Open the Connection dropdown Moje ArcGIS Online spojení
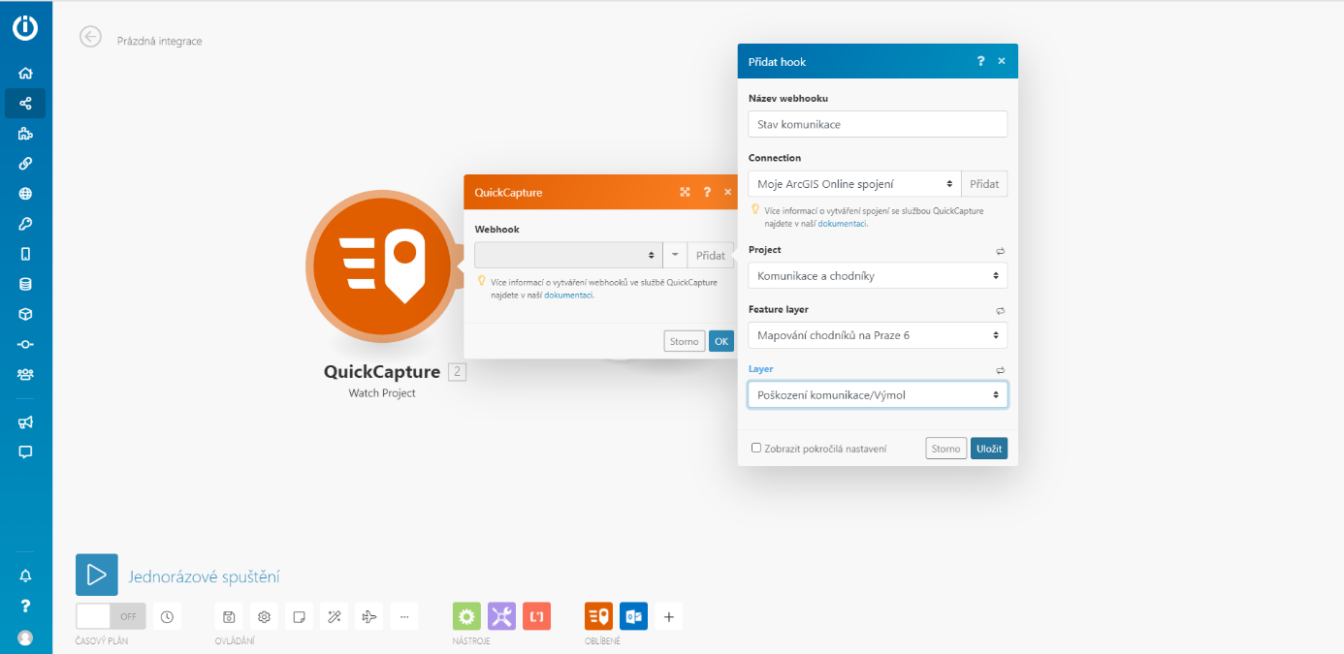 coord(854,183)
